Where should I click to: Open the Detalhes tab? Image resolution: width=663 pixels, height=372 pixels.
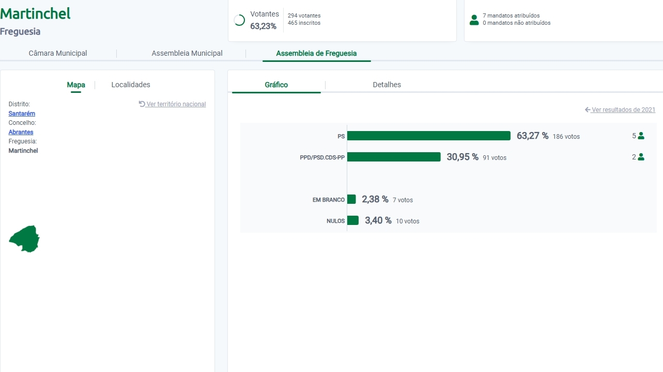pyautogui.click(x=387, y=85)
